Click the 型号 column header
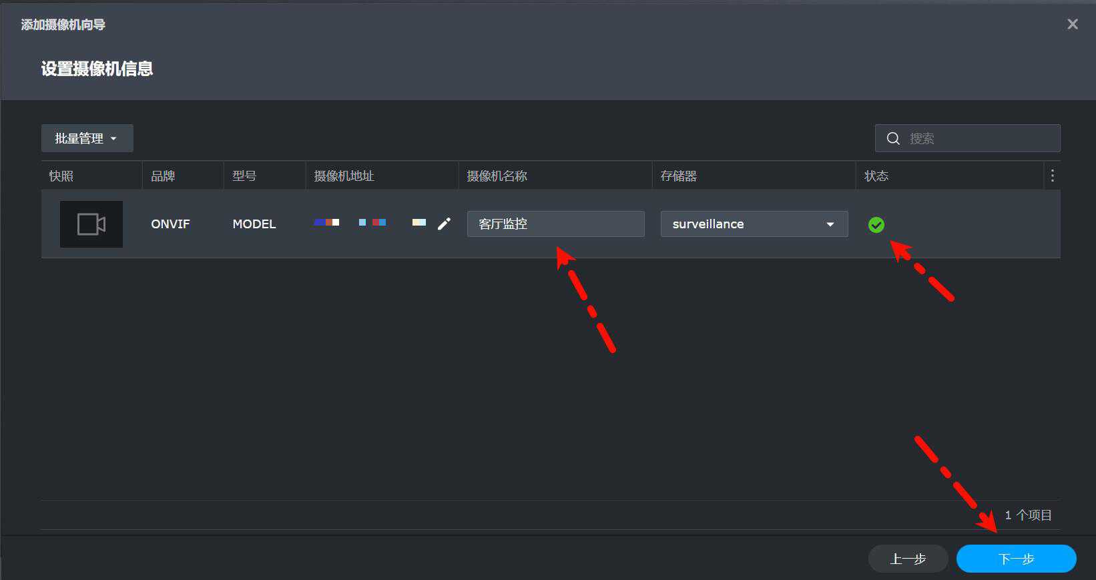1096x580 pixels. [244, 176]
